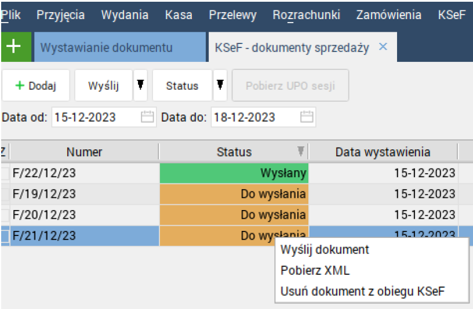Click the filter icon in Status column header
The image size is (473, 309).
pyautogui.click(x=300, y=152)
